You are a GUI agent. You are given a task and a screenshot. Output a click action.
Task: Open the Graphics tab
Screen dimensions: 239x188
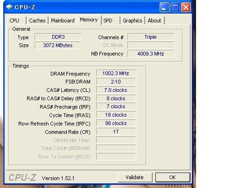point(133,21)
